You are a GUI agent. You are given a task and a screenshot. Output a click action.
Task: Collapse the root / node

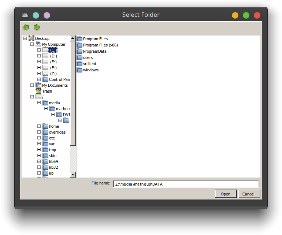tap(32, 97)
